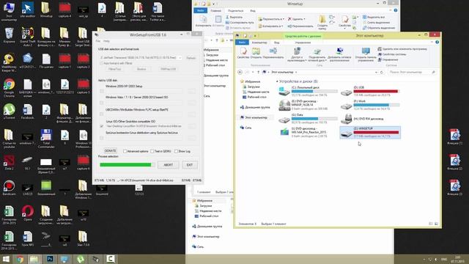The height and width of the screenshot is (264, 469).
Task: Collapse the Устройства и диски group
Action: click(x=277, y=81)
